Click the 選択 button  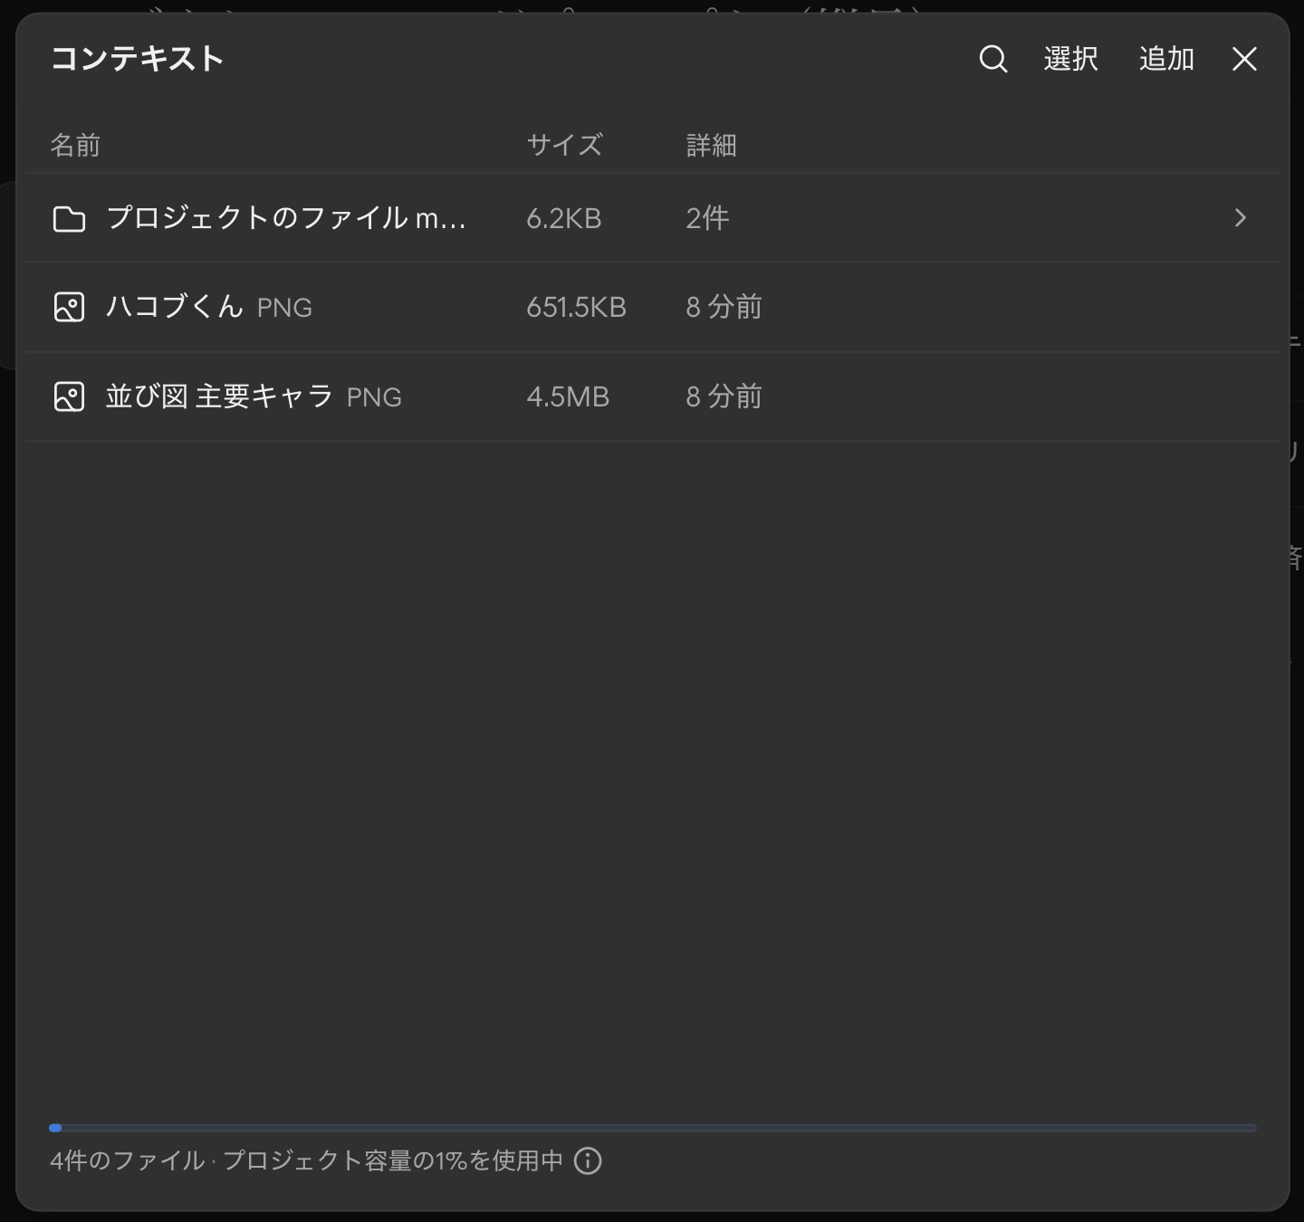click(1070, 59)
